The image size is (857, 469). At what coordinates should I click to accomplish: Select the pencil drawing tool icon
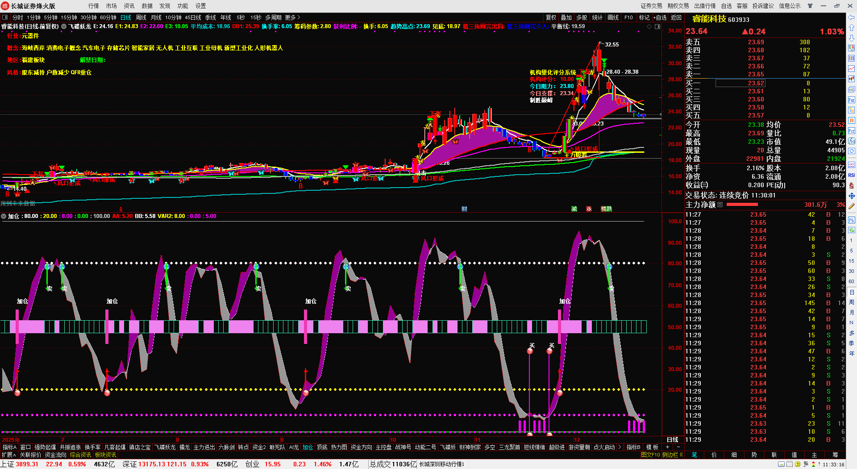pyautogui.click(x=852, y=206)
